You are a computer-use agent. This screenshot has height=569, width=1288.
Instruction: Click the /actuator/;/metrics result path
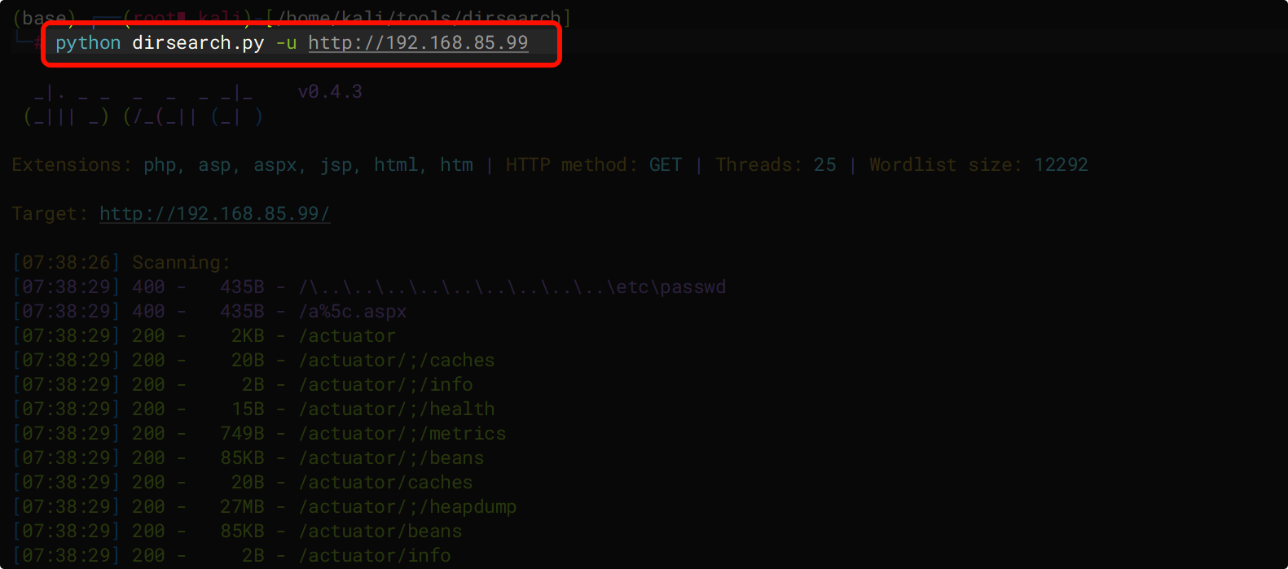pyautogui.click(x=402, y=434)
